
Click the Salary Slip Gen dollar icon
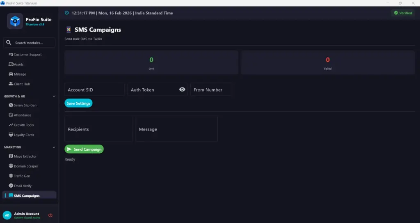11,105
